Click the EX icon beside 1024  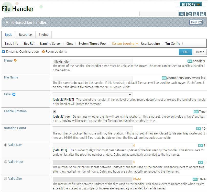(195, 179)
